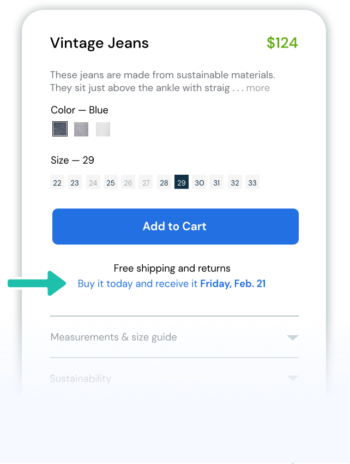The width and height of the screenshot is (350, 464).
Task: Expand the Sustainability arrow
Action: click(x=293, y=378)
